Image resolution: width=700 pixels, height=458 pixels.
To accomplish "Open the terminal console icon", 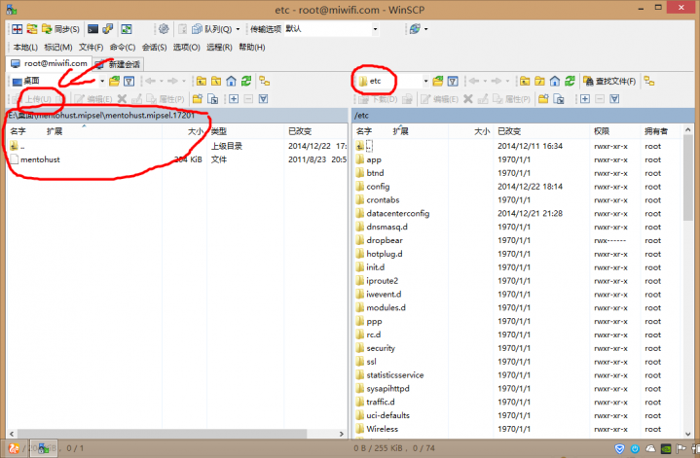I will click(92, 29).
